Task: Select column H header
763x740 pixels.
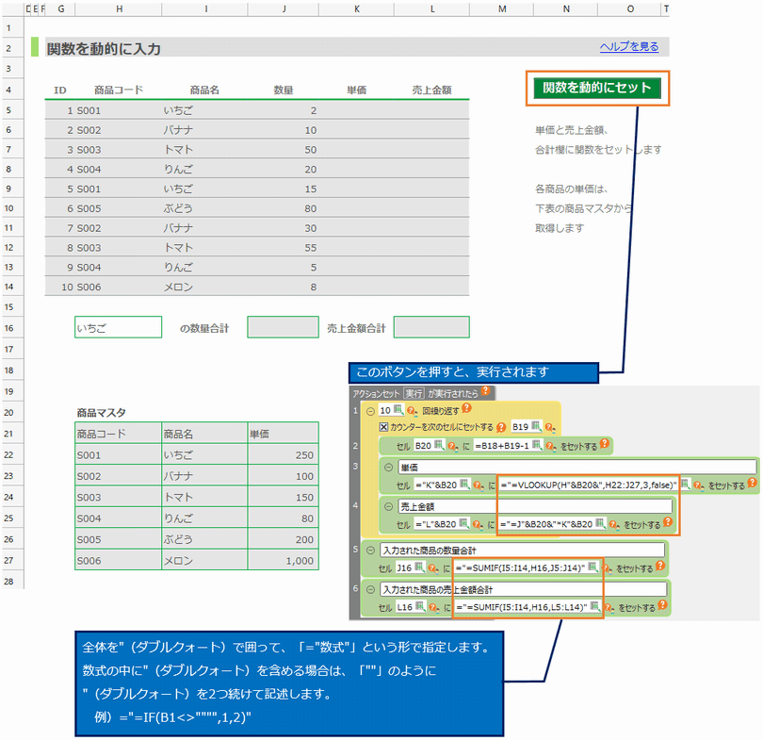Action: pyautogui.click(x=119, y=9)
